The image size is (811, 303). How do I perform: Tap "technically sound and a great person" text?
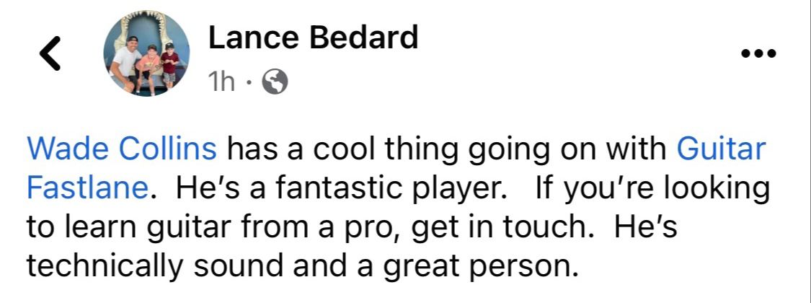[x=303, y=266]
